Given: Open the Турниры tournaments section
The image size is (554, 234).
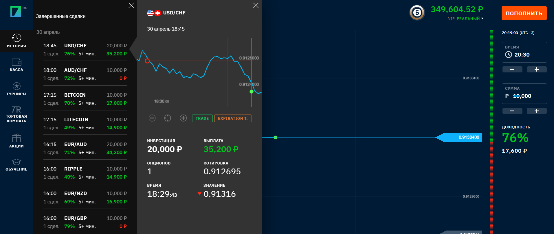Looking at the screenshot, I should [x=16, y=89].
